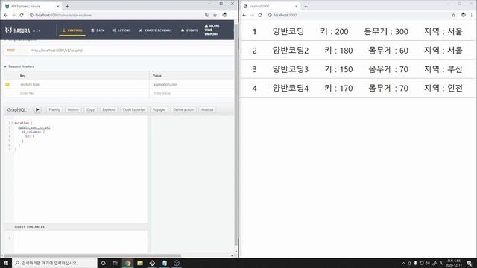Click site info icon in Hasura address bar
477x268 pixels.
tap(31, 15)
